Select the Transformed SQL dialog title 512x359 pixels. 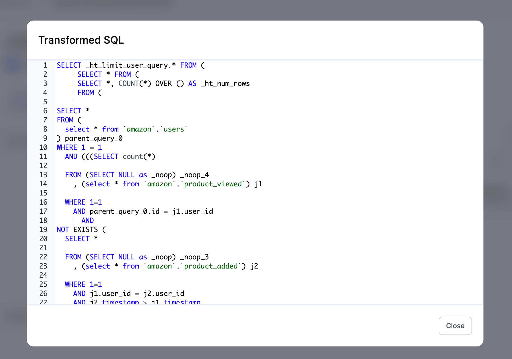[81, 40]
